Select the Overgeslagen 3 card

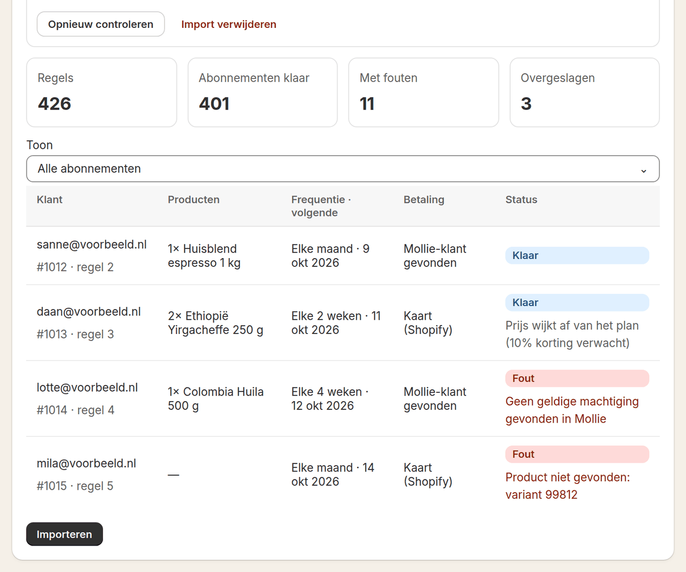[x=585, y=93]
